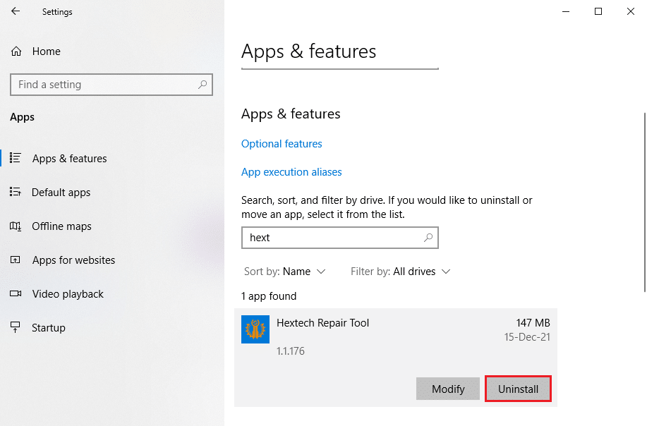Click the Apps for websites icon
The height and width of the screenshot is (426, 647).
click(16, 260)
